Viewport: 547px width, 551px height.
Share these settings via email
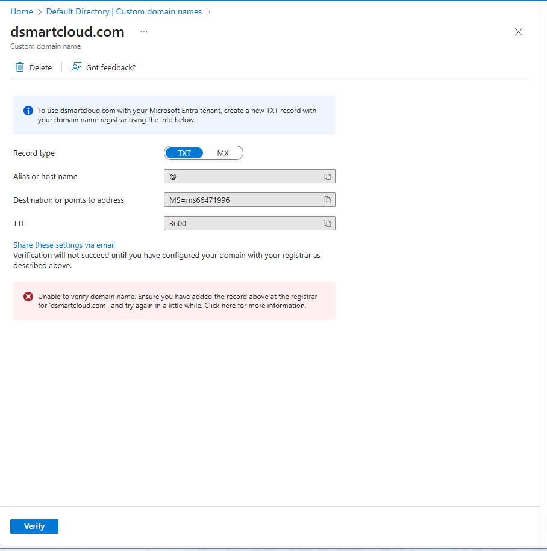tap(63, 245)
